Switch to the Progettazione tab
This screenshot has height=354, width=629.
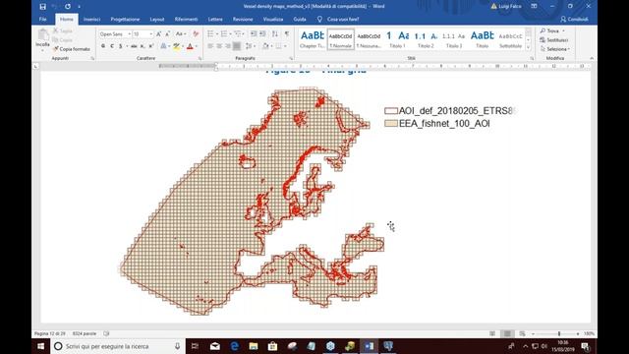[125, 20]
